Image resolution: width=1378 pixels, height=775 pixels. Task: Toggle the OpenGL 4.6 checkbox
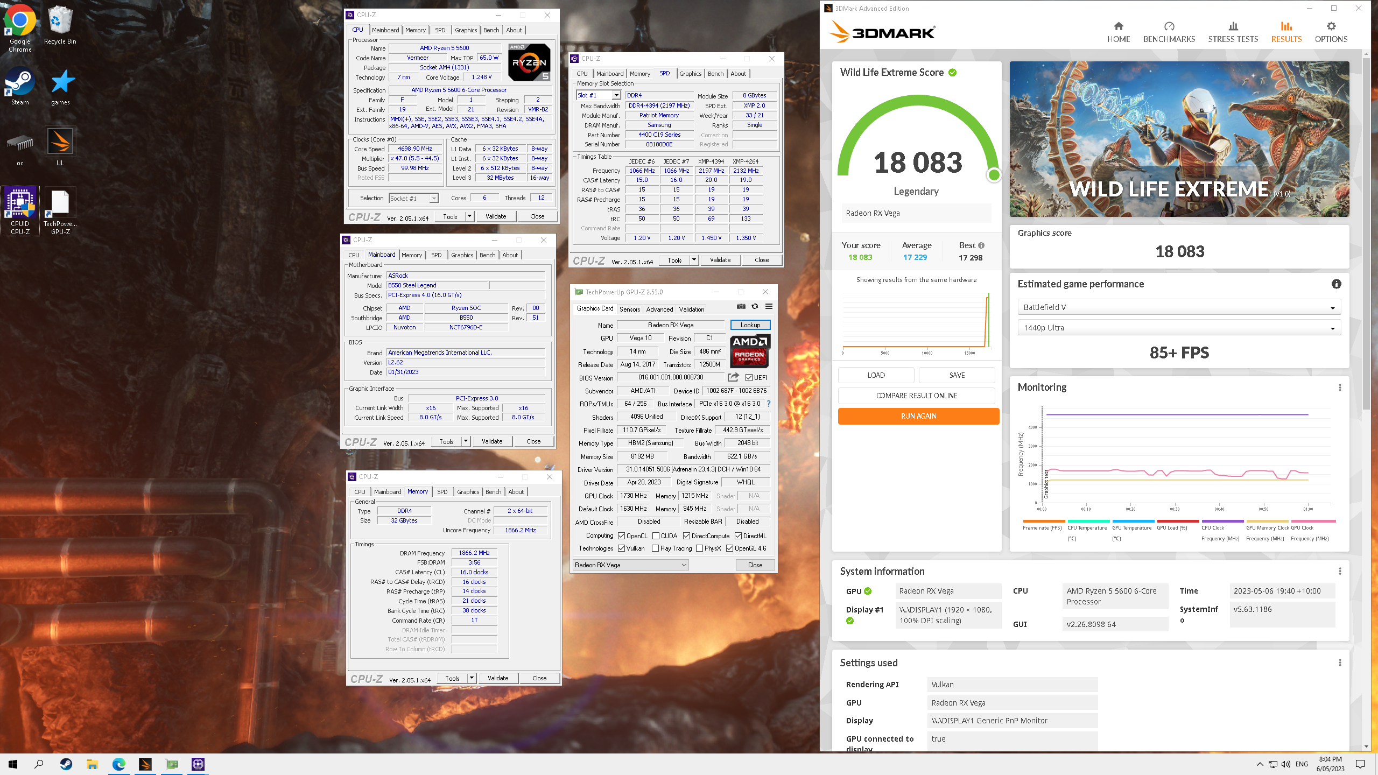coord(729,548)
